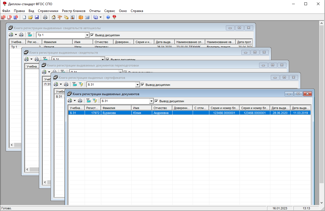Click the grid table icon in main toolbar

[87, 17]
